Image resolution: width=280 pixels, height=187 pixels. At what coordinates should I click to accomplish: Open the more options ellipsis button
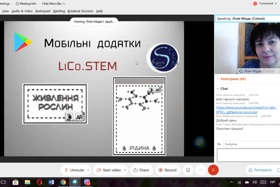pyautogui.click(x=201, y=170)
